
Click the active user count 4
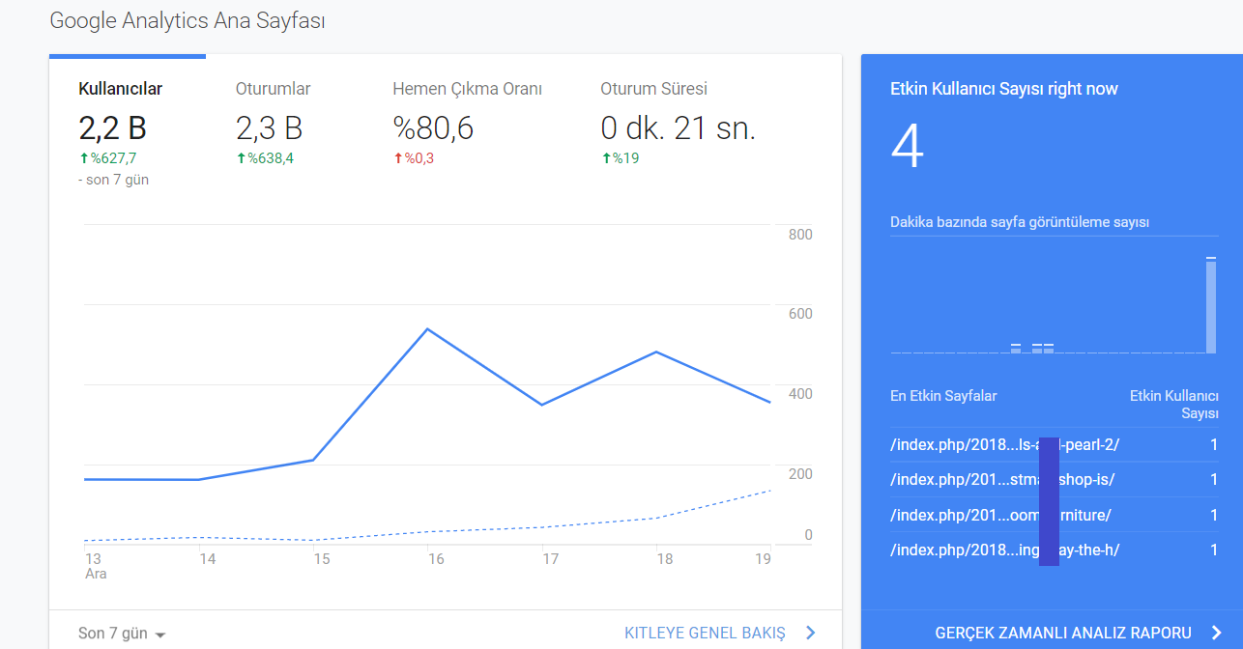[908, 147]
